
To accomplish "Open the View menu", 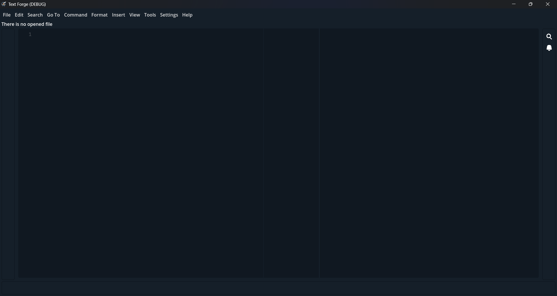I will 135,15.
